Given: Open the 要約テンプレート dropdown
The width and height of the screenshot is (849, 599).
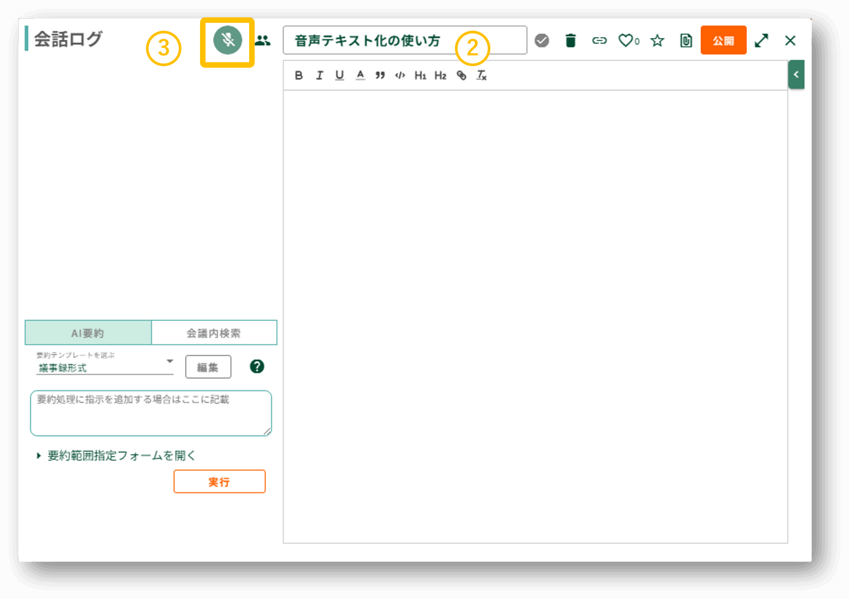Looking at the screenshot, I should click(x=105, y=364).
